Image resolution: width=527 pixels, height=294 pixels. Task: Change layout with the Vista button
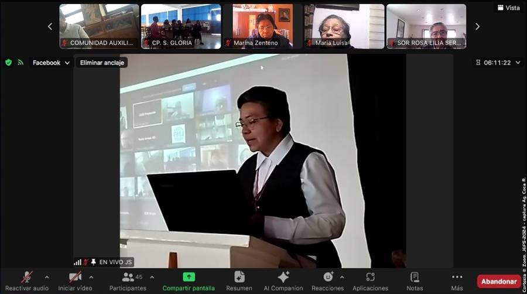point(508,8)
